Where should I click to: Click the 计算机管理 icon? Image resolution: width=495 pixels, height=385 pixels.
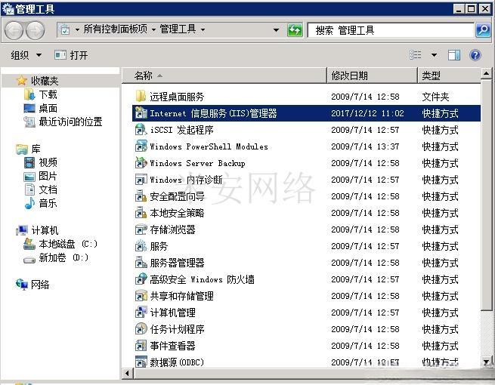tap(141, 313)
